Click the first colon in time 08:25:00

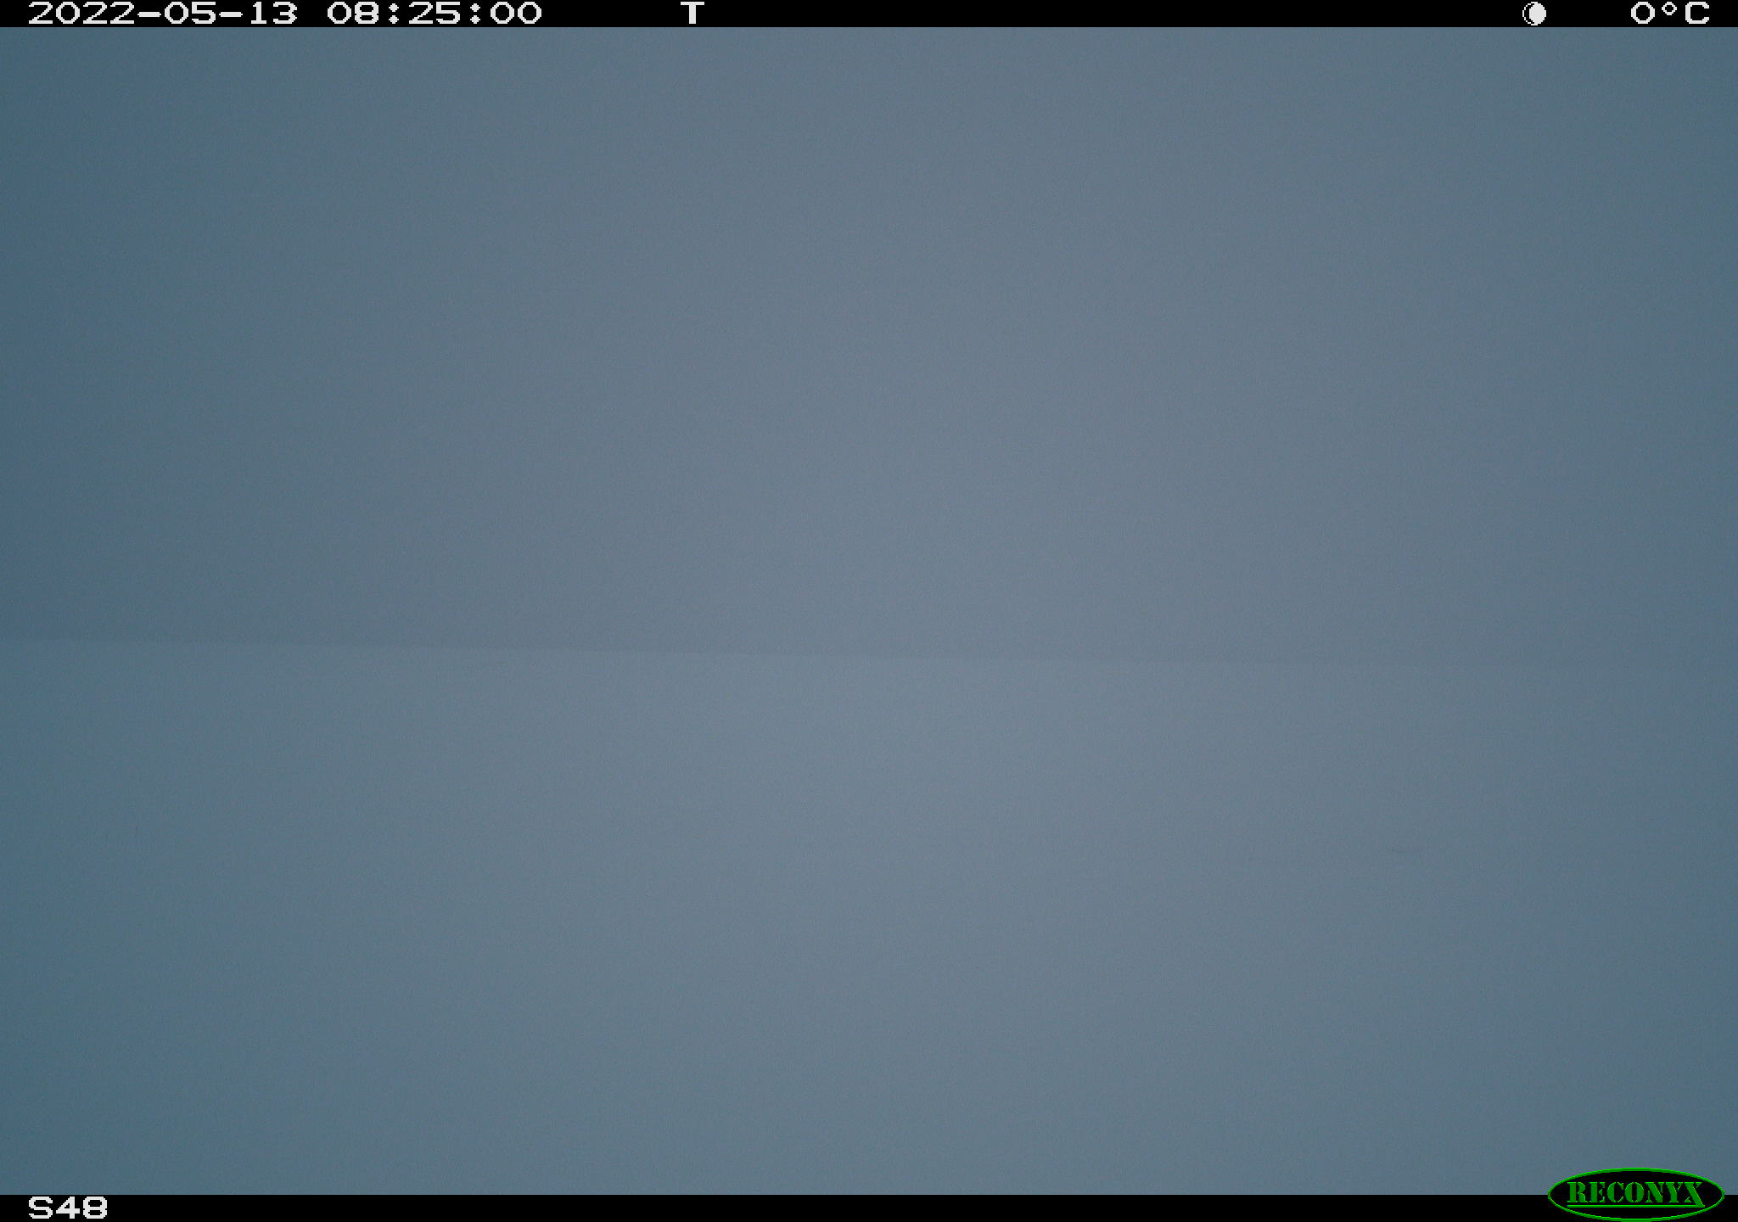click(x=394, y=14)
